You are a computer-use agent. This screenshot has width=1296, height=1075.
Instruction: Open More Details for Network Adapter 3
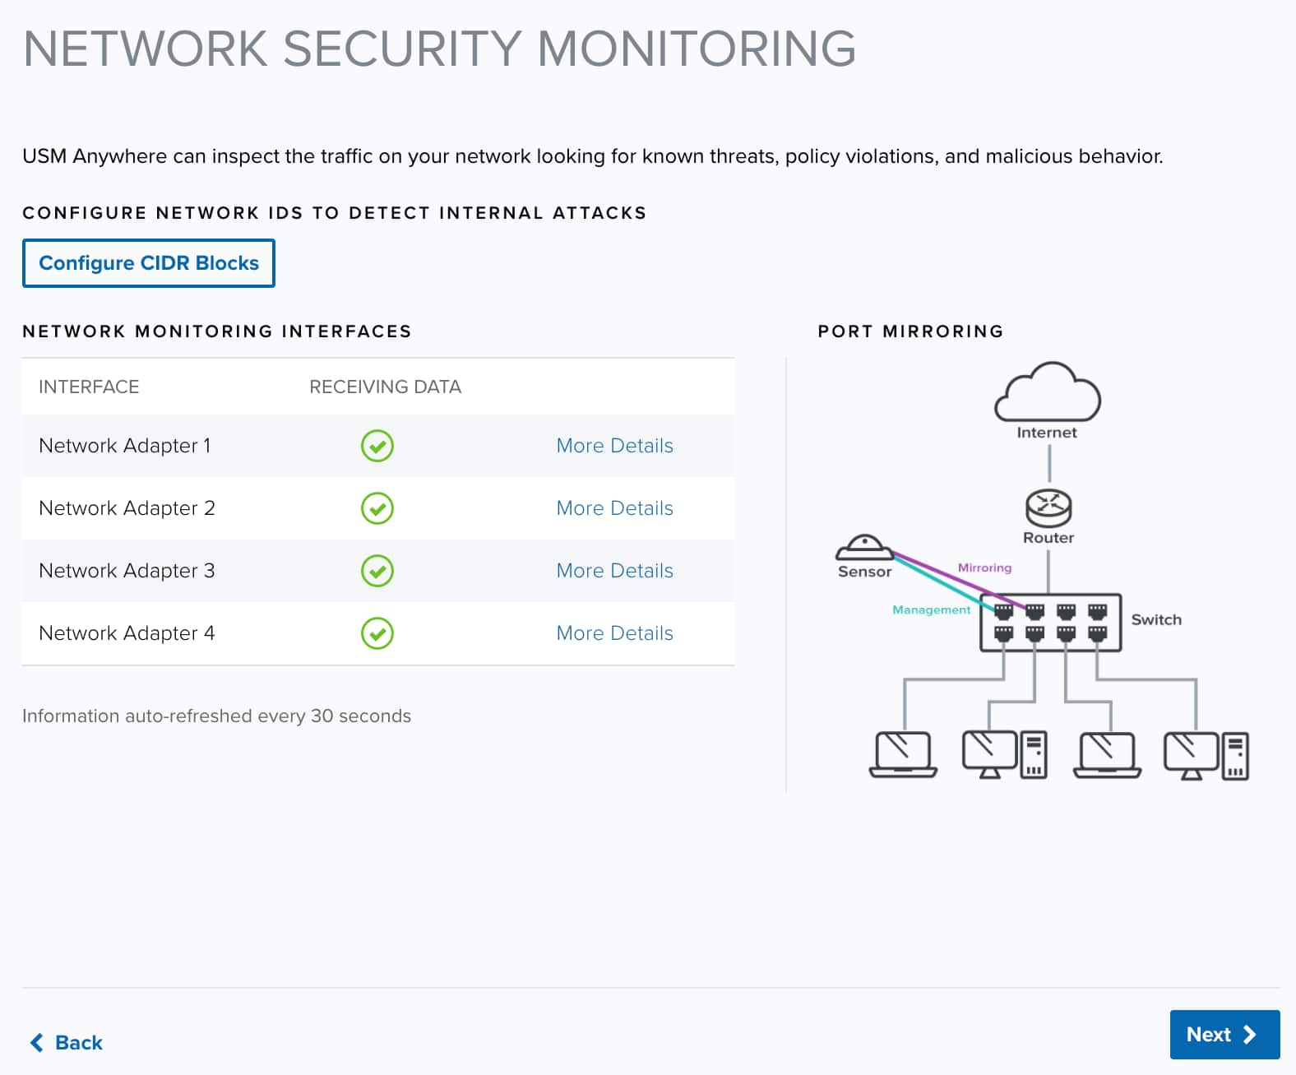pyautogui.click(x=614, y=571)
